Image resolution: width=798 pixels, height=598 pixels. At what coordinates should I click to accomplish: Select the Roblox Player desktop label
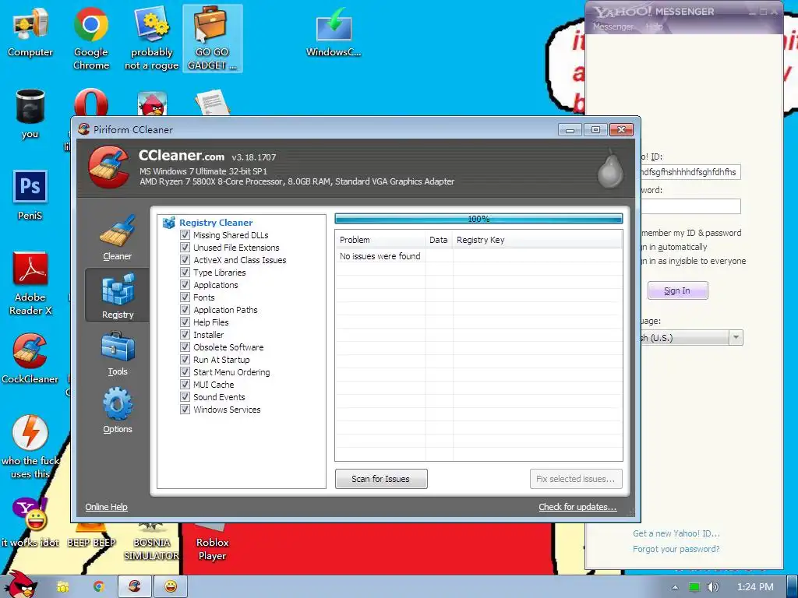pos(212,549)
